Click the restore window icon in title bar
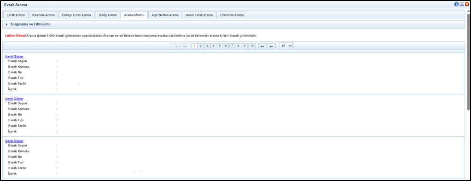The height and width of the screenshot is (181, 471). (x=462, y=4)
